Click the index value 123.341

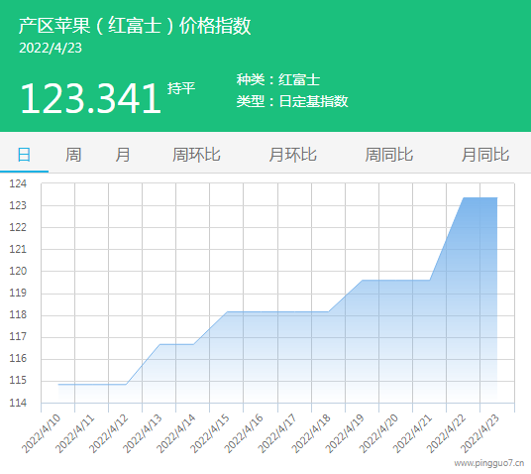pyautogui.click(x=90, y=98)
